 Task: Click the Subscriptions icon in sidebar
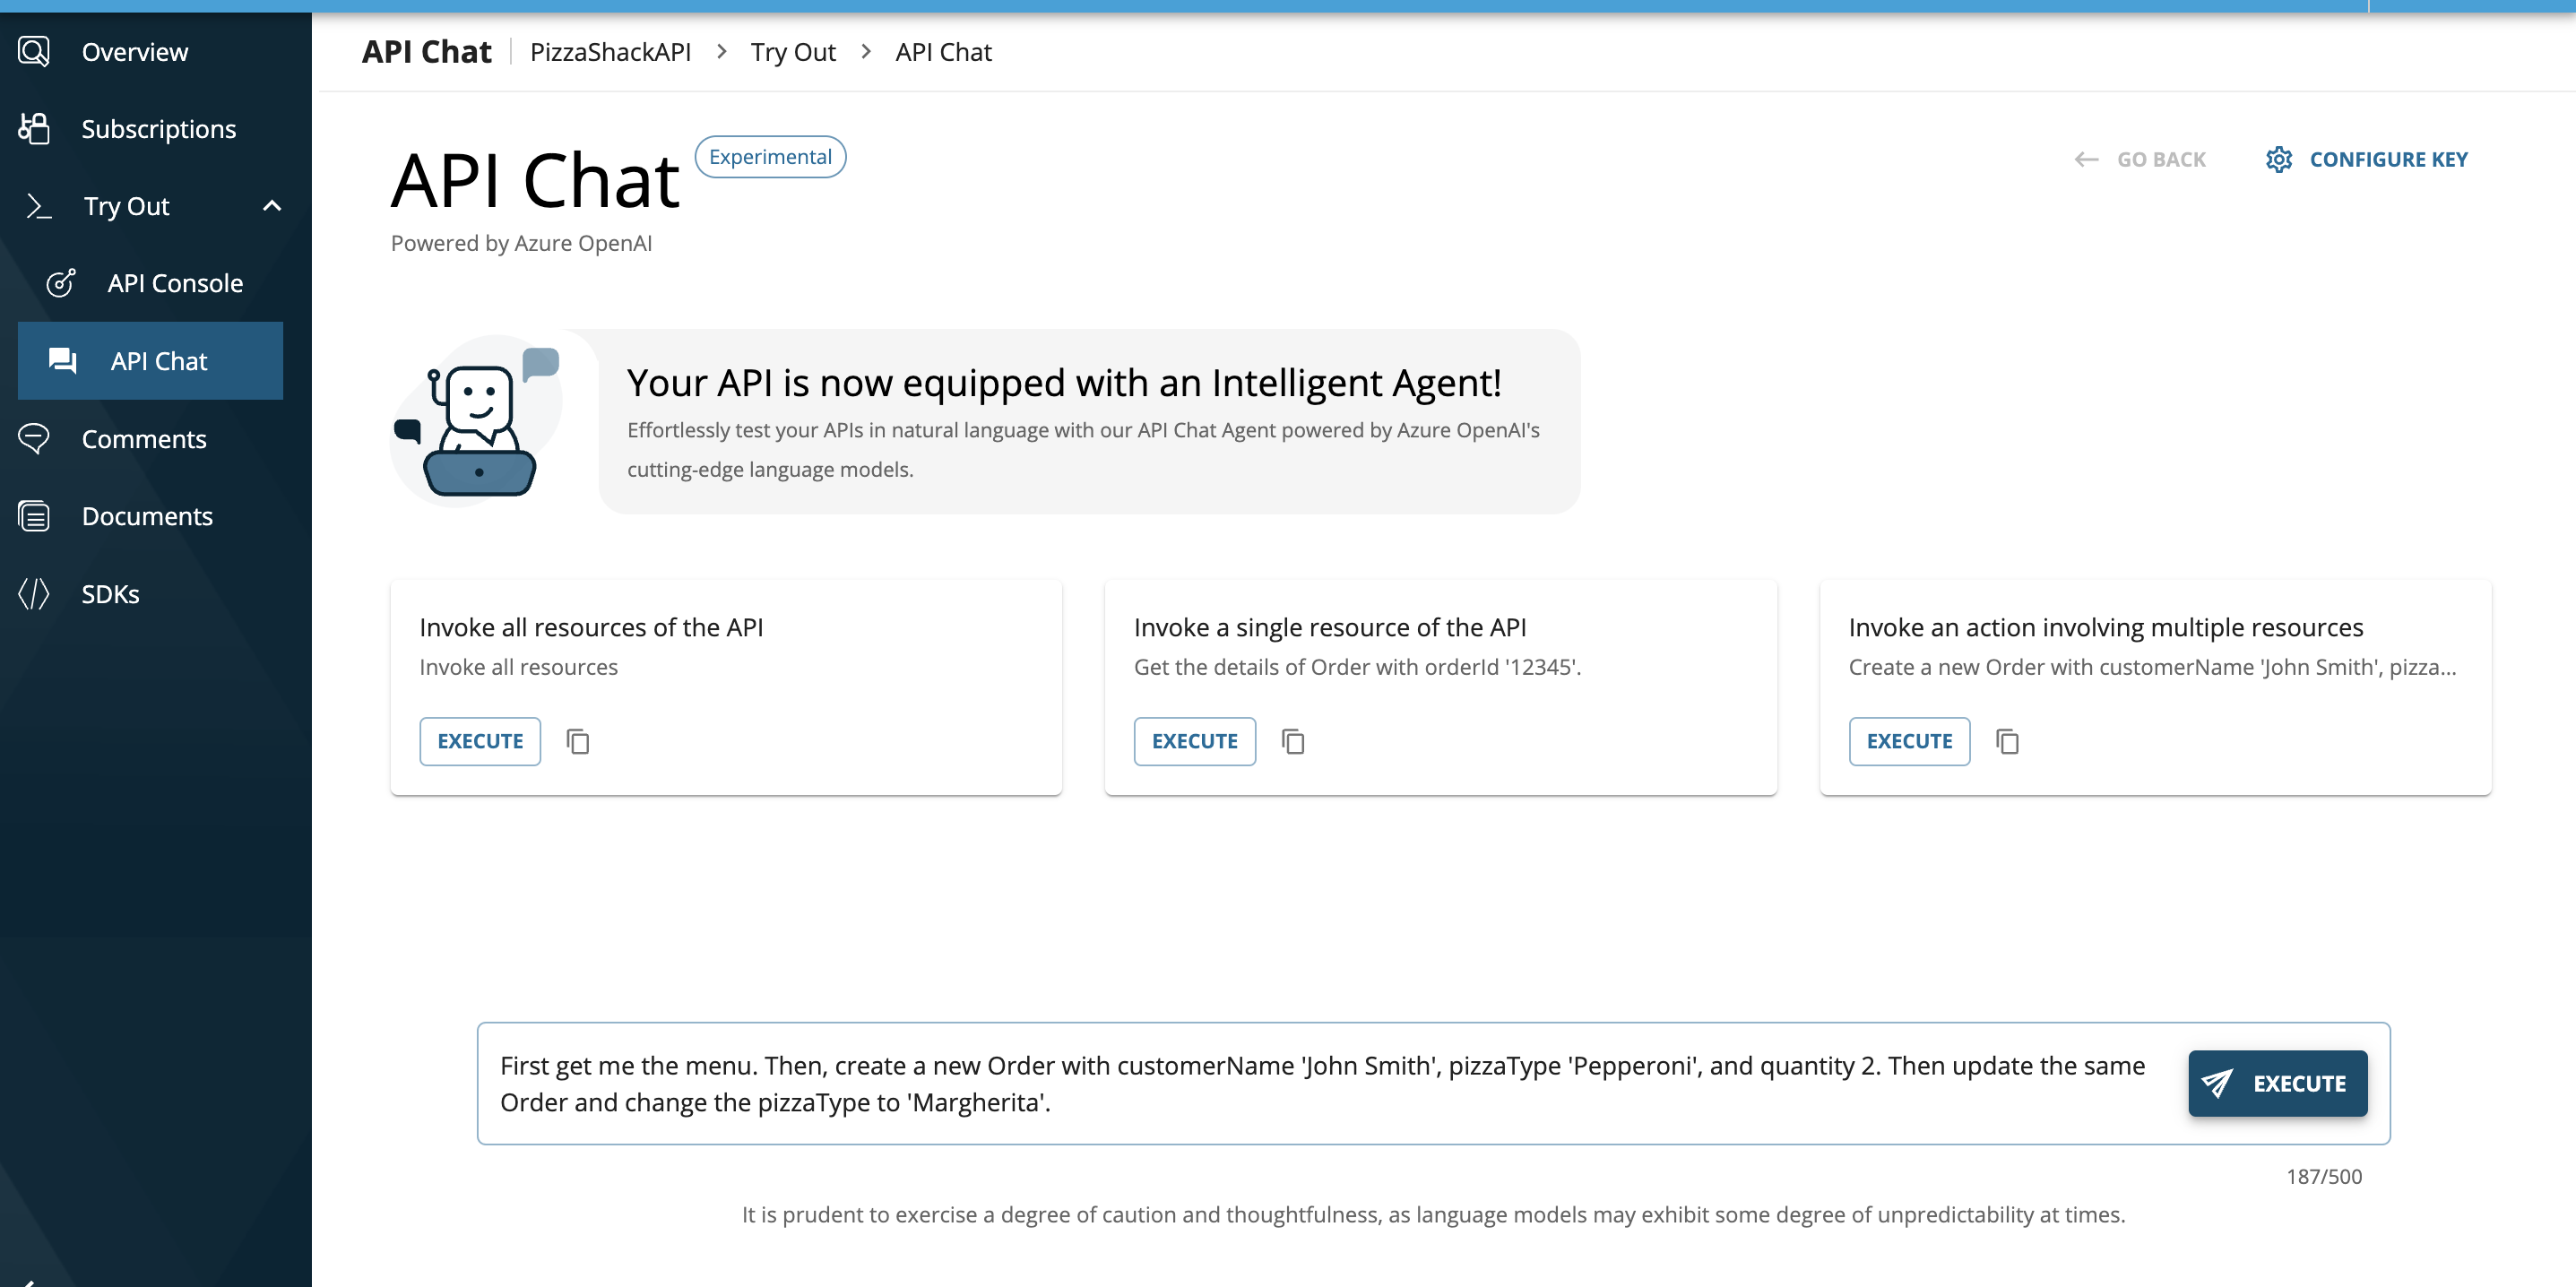[34, 128]
